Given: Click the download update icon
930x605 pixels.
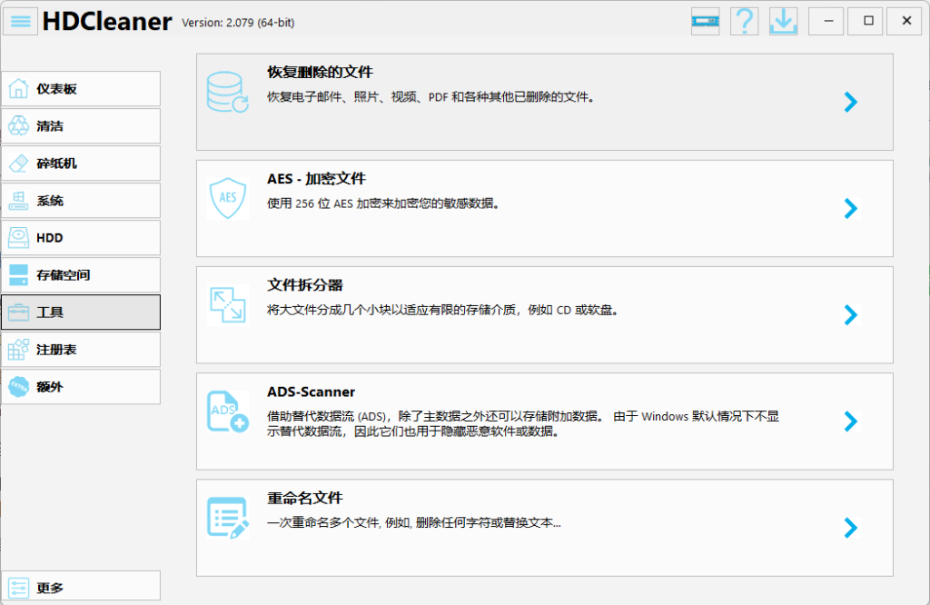Looking at the screenshot, I should pyautogui.click(x=782, y=21).
